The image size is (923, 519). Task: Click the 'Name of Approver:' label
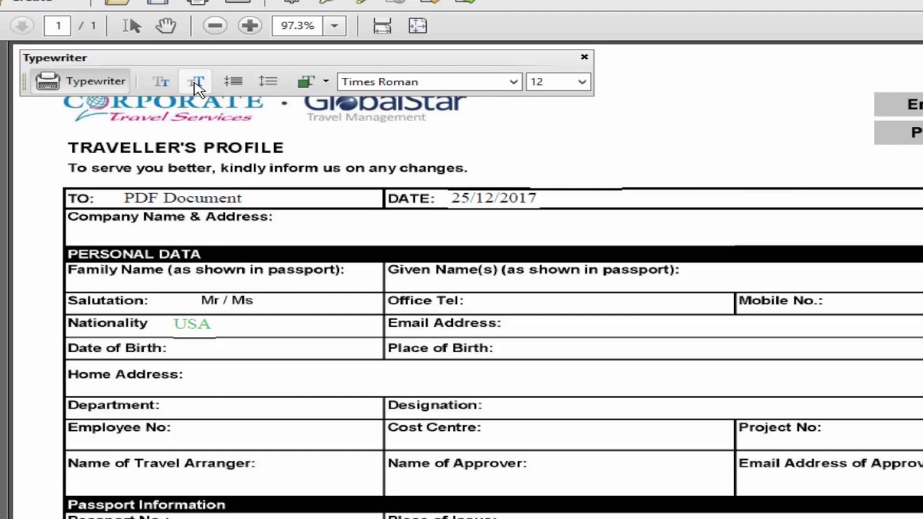pyautogui.click(x=457, y=463)
